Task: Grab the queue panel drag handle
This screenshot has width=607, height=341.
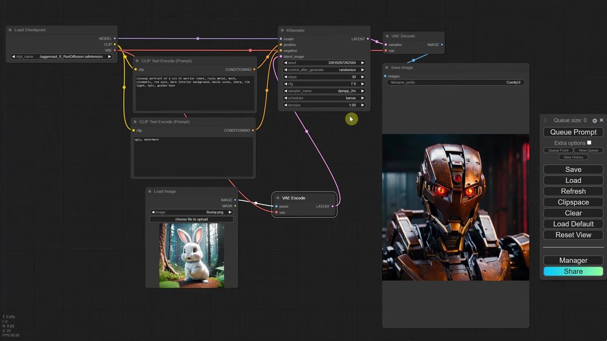Action: tap(545, 121)
